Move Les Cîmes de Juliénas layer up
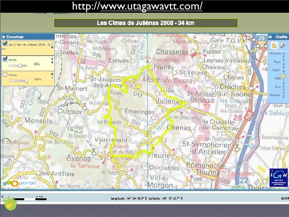The width and height of the screenshot is (289, 217). click(52, 44)
